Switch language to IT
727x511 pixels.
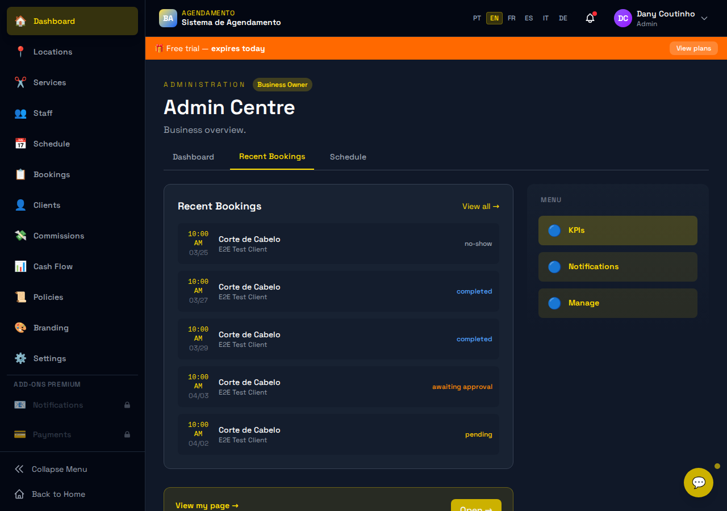click(546, 18)
